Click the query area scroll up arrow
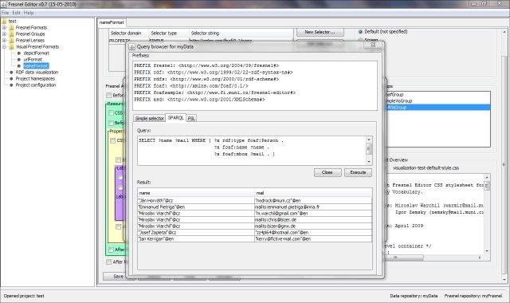Screen dimensions: 510x303 pos(369,140)
